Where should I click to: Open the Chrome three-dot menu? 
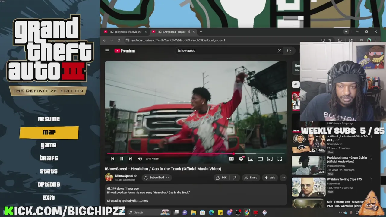point(376,40)
